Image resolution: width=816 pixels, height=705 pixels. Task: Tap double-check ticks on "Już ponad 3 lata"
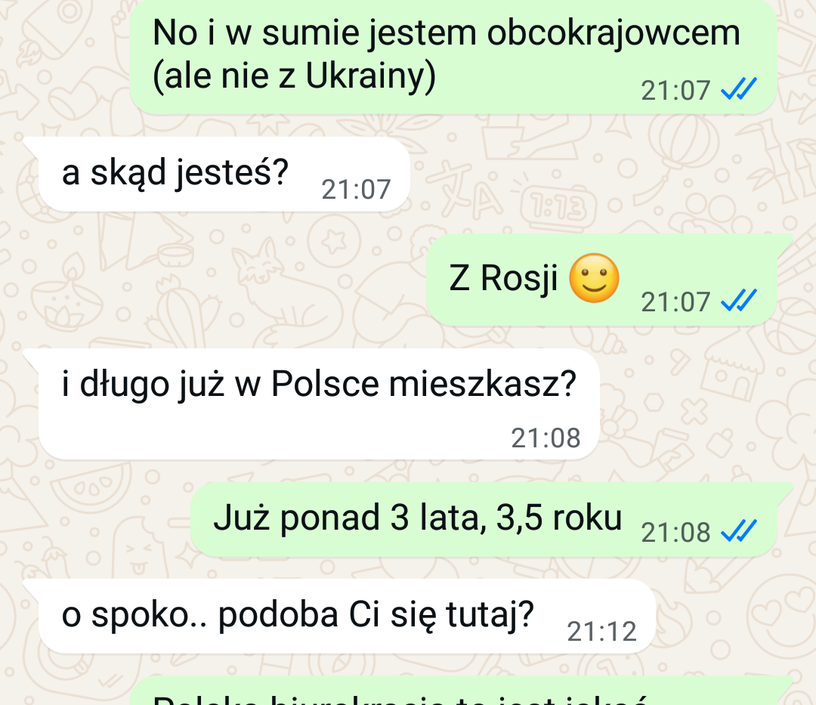click(738, 531)
